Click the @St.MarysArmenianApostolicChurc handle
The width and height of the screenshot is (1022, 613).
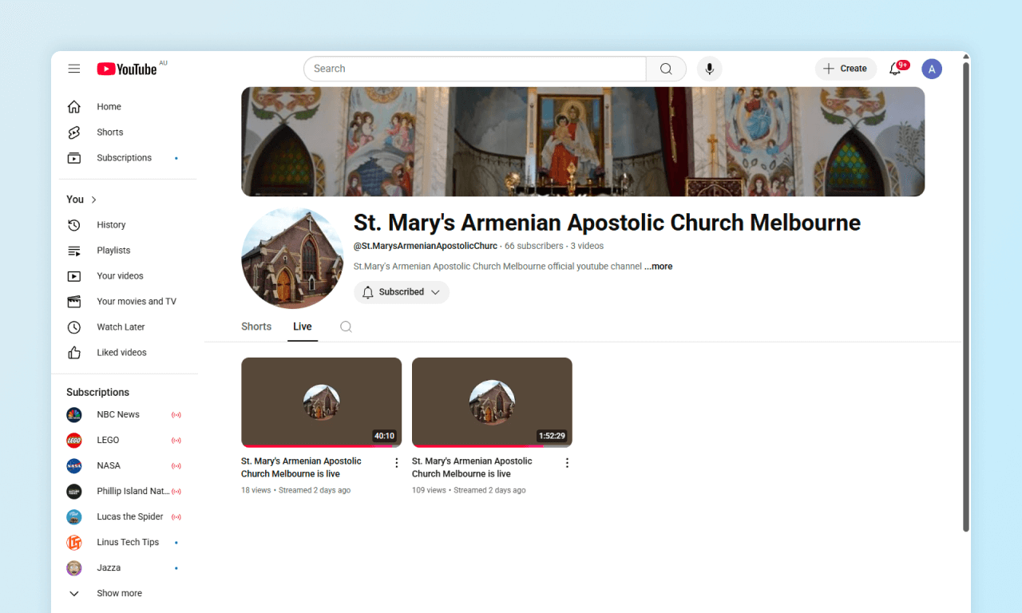(426, 246)
